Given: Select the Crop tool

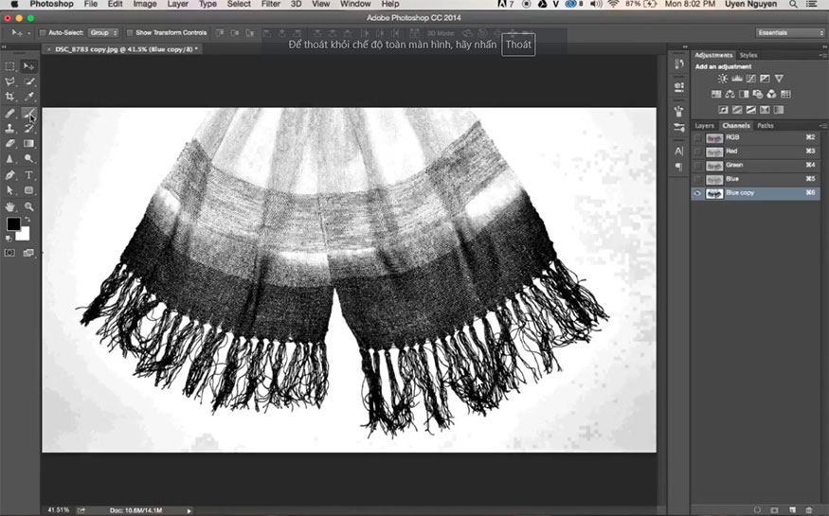Looking at the screenshot, I should tap(10, 97).
